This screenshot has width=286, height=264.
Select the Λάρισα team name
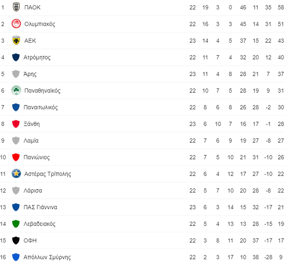[33, 191]
